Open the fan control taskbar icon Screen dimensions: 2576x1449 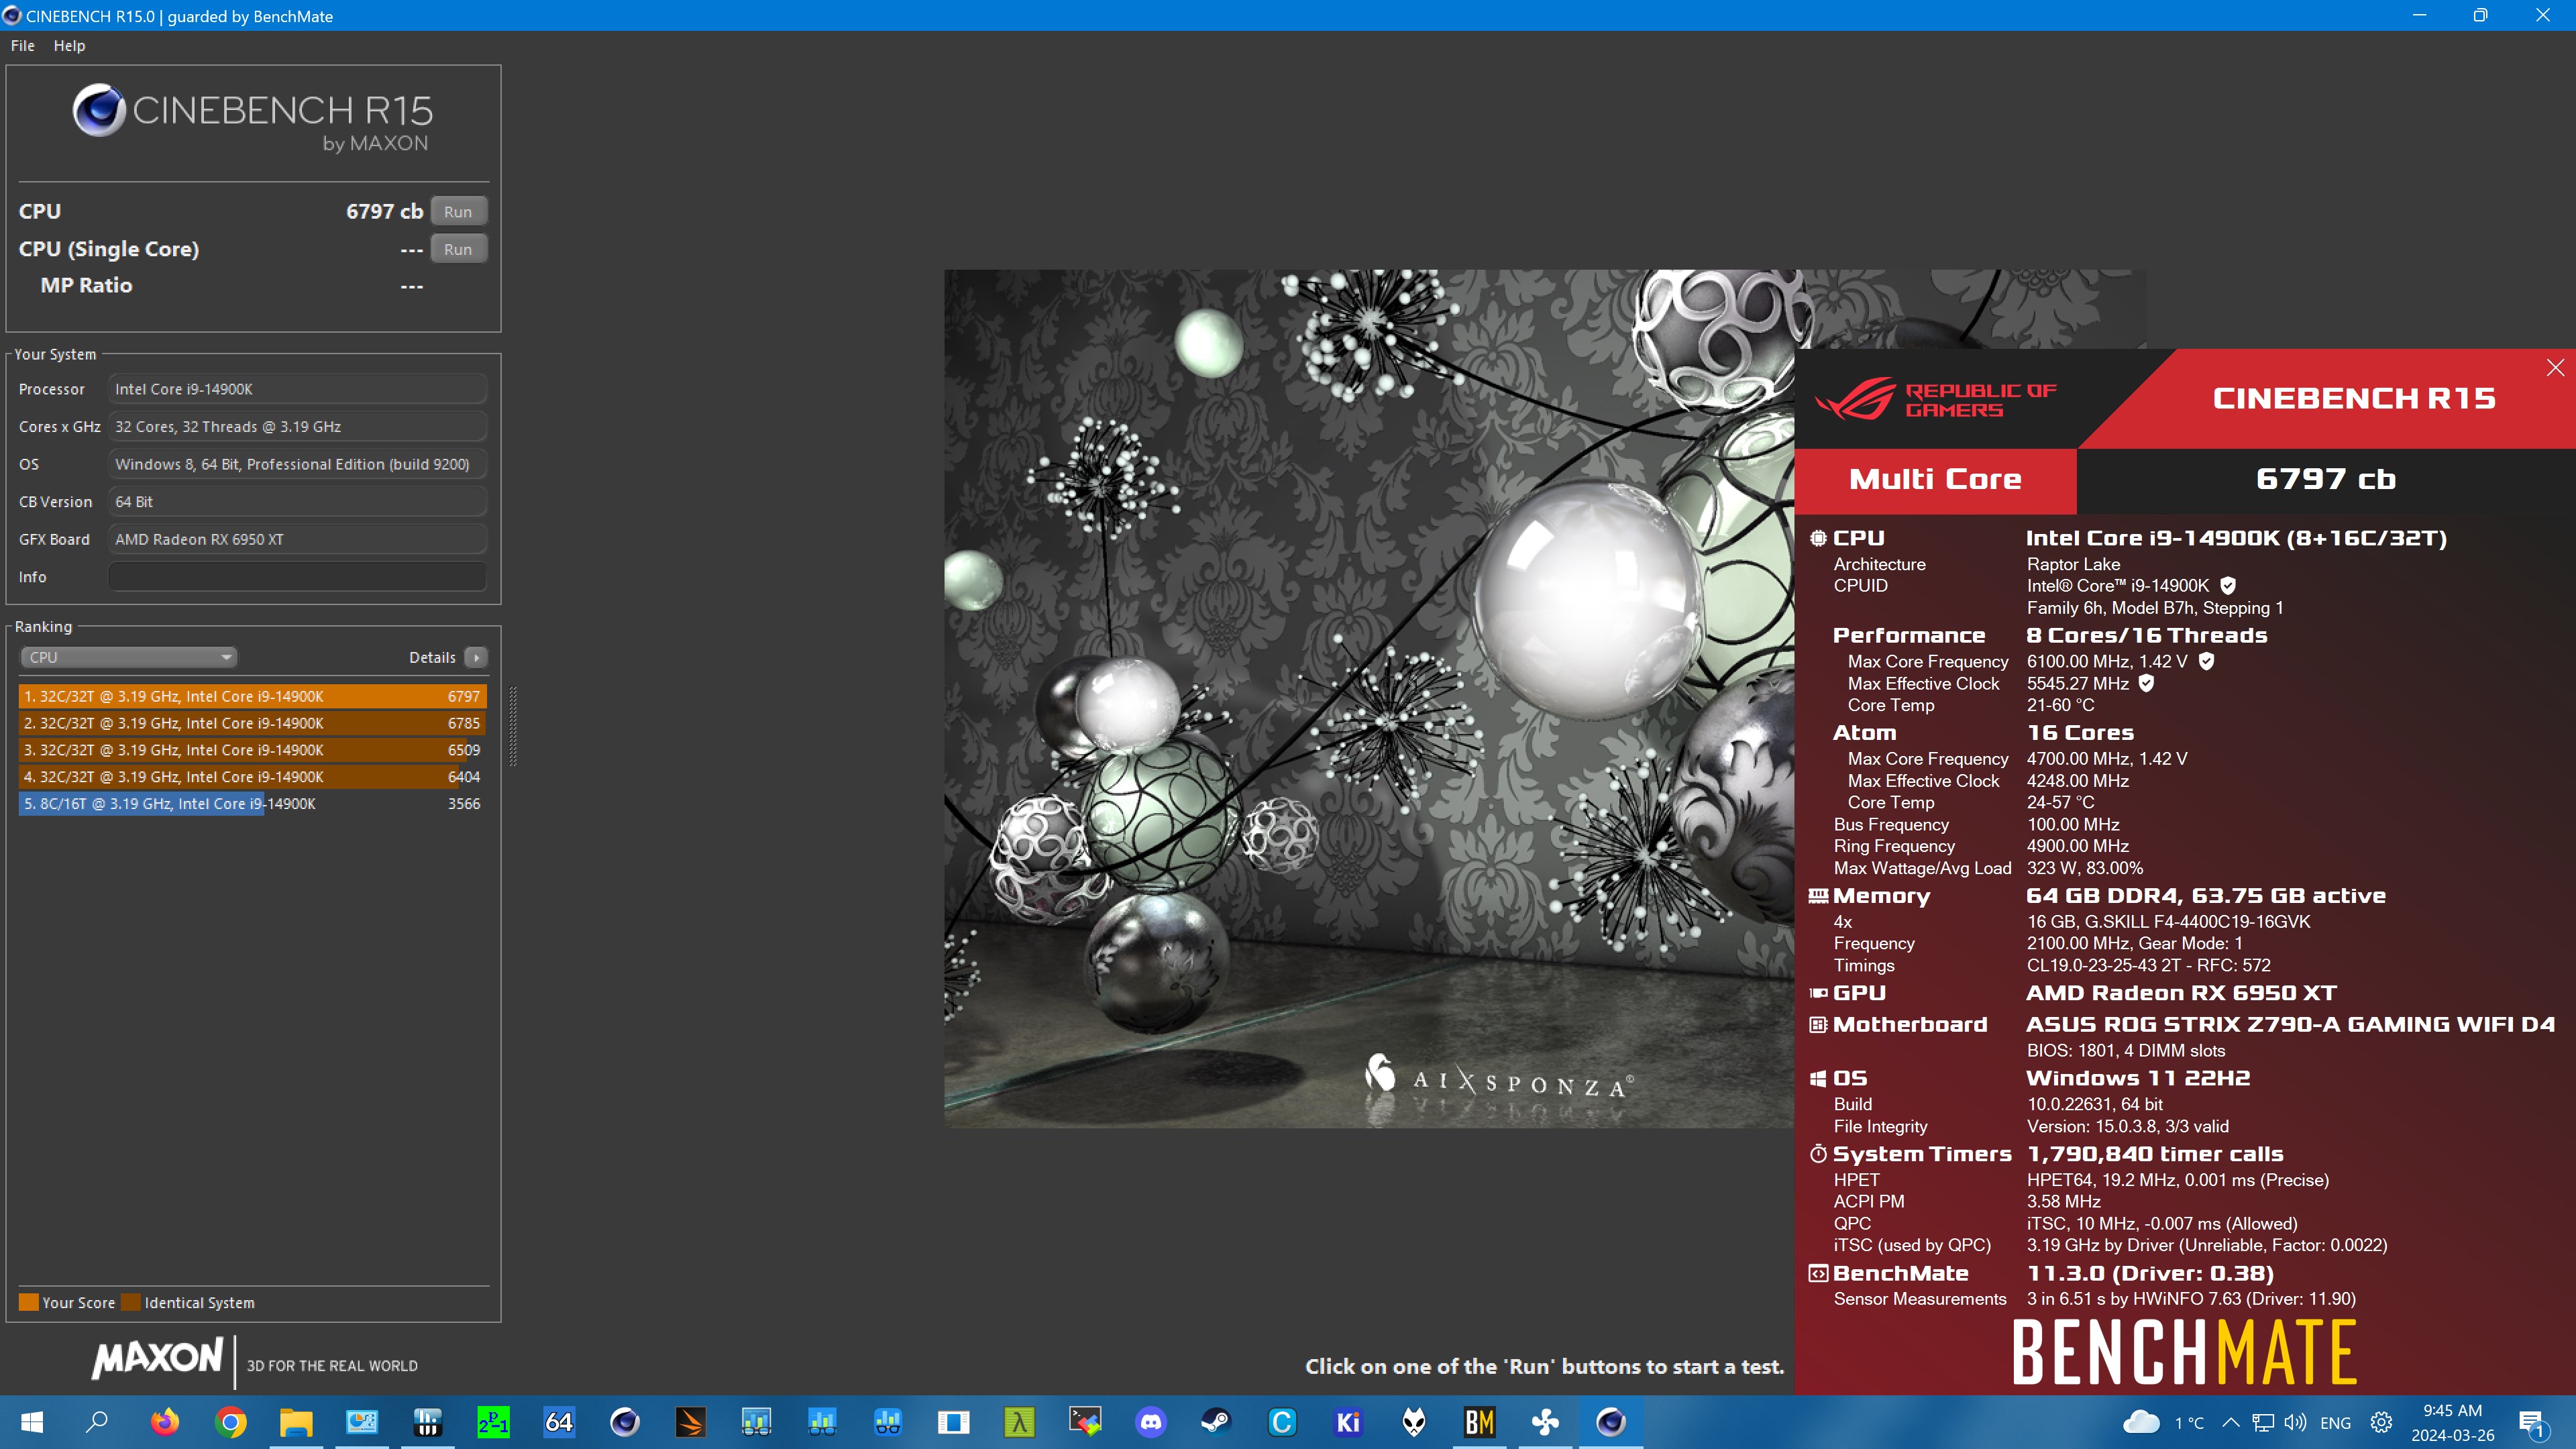coord(1545,1422)
